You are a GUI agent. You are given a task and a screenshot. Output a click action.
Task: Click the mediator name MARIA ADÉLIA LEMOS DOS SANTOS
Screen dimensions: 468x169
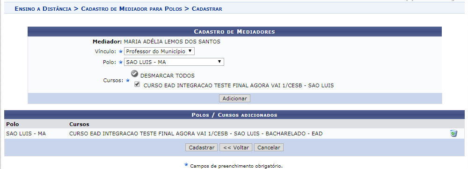coord(172,42)
